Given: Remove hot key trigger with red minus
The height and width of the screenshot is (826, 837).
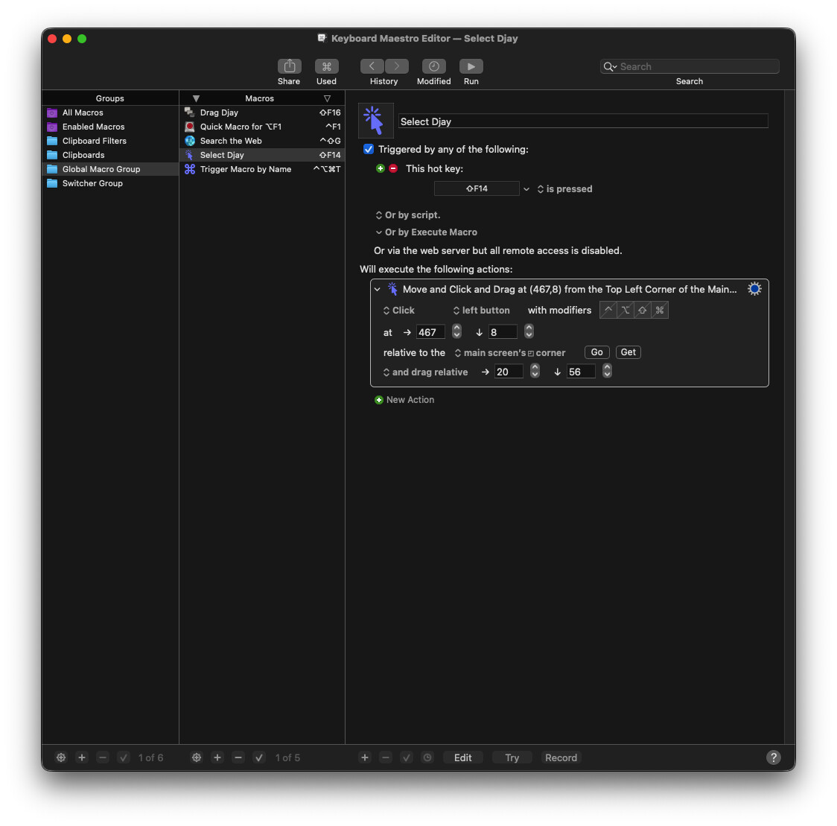Looking at the screenshot, I should coord(393,169).
